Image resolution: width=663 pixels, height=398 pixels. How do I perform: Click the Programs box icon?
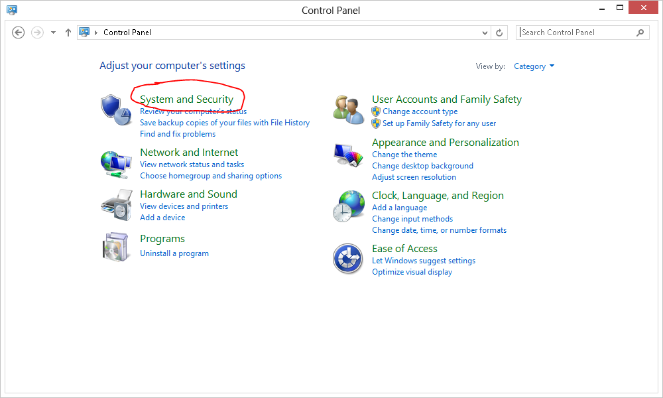[115, 246]
